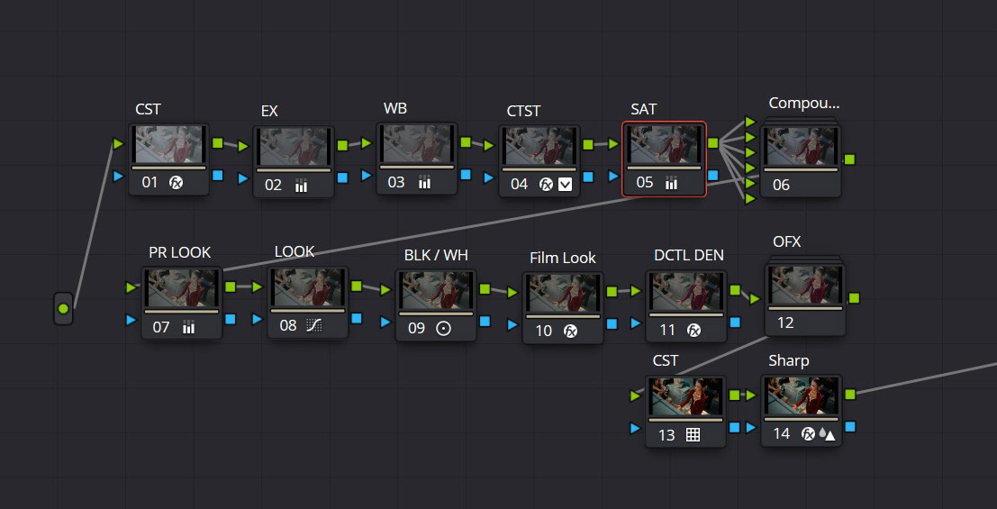Click the fx icon on DCTL DEN node 11
997x509 pixels.
point(693,331)
